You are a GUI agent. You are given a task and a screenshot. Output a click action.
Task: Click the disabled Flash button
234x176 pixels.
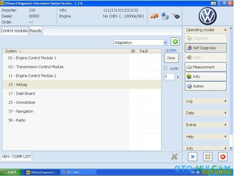click(x=206, y=57)
